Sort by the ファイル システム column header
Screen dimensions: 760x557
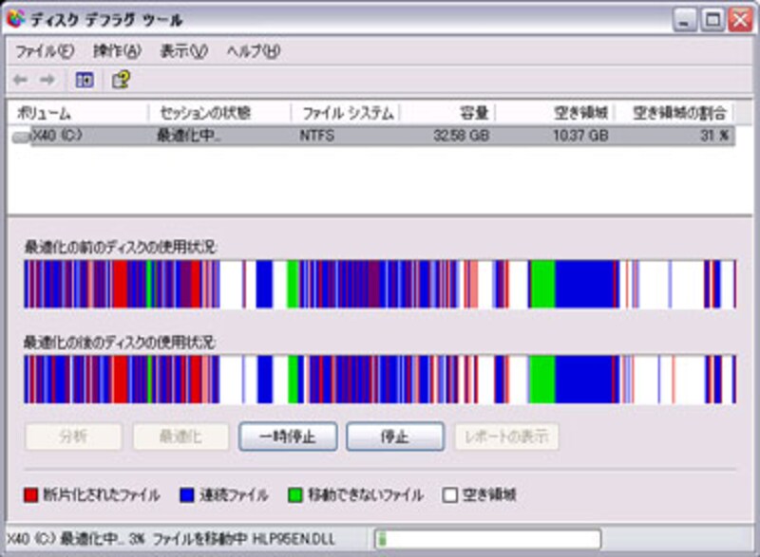point(346,113)
